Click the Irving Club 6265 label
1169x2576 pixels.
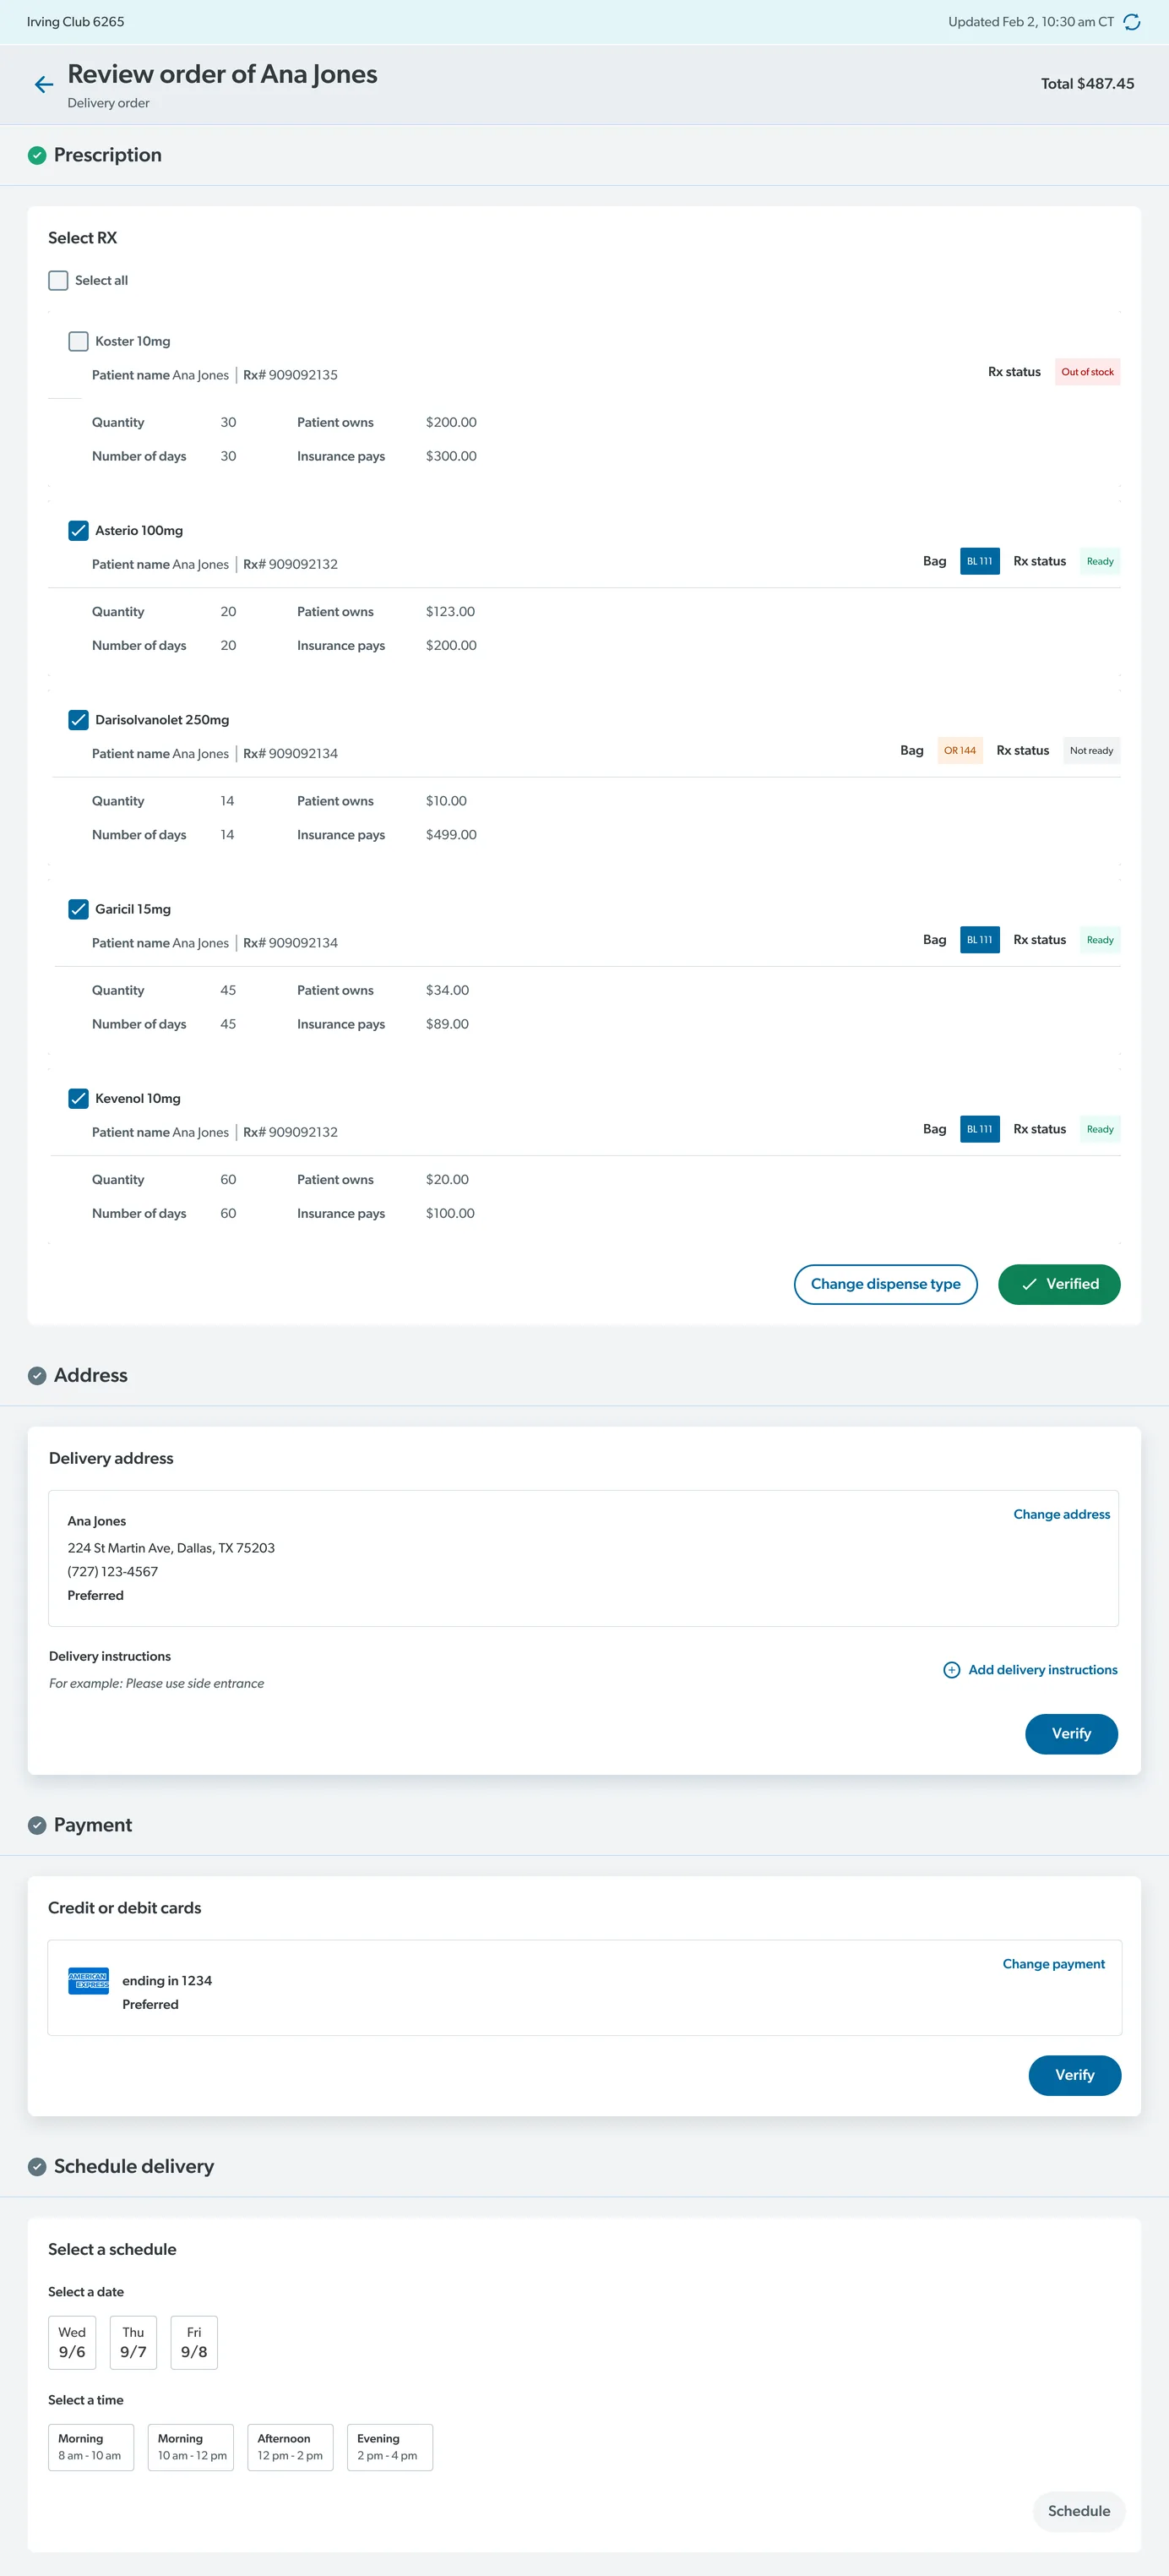coord(76,22)
